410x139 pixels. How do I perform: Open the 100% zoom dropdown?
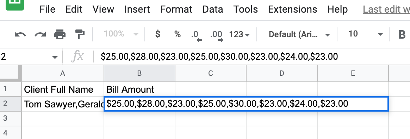121,34
